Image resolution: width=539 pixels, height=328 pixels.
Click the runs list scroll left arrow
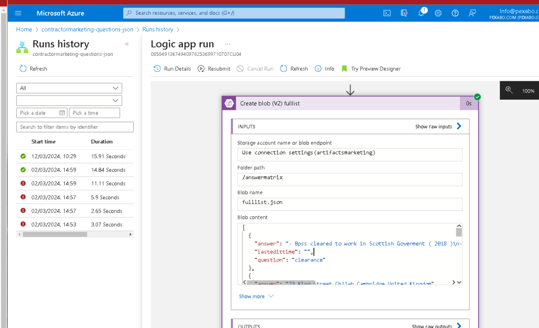pyautogui.click(x=19, y=234)
